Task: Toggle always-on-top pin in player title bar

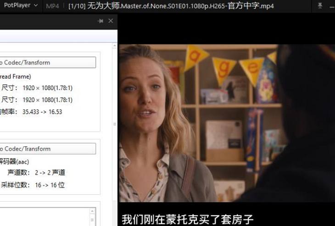Action: [x=319, y=6]
